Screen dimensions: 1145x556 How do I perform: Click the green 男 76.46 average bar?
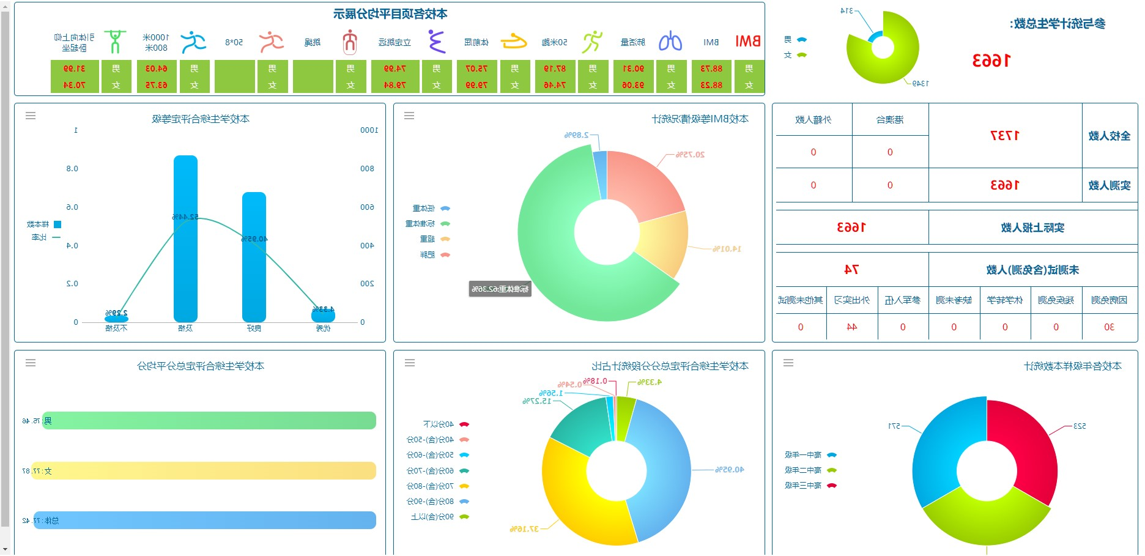[x=209, y=421]
